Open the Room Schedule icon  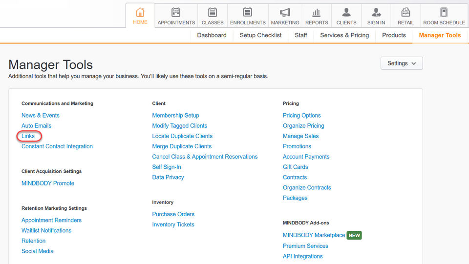444,13
